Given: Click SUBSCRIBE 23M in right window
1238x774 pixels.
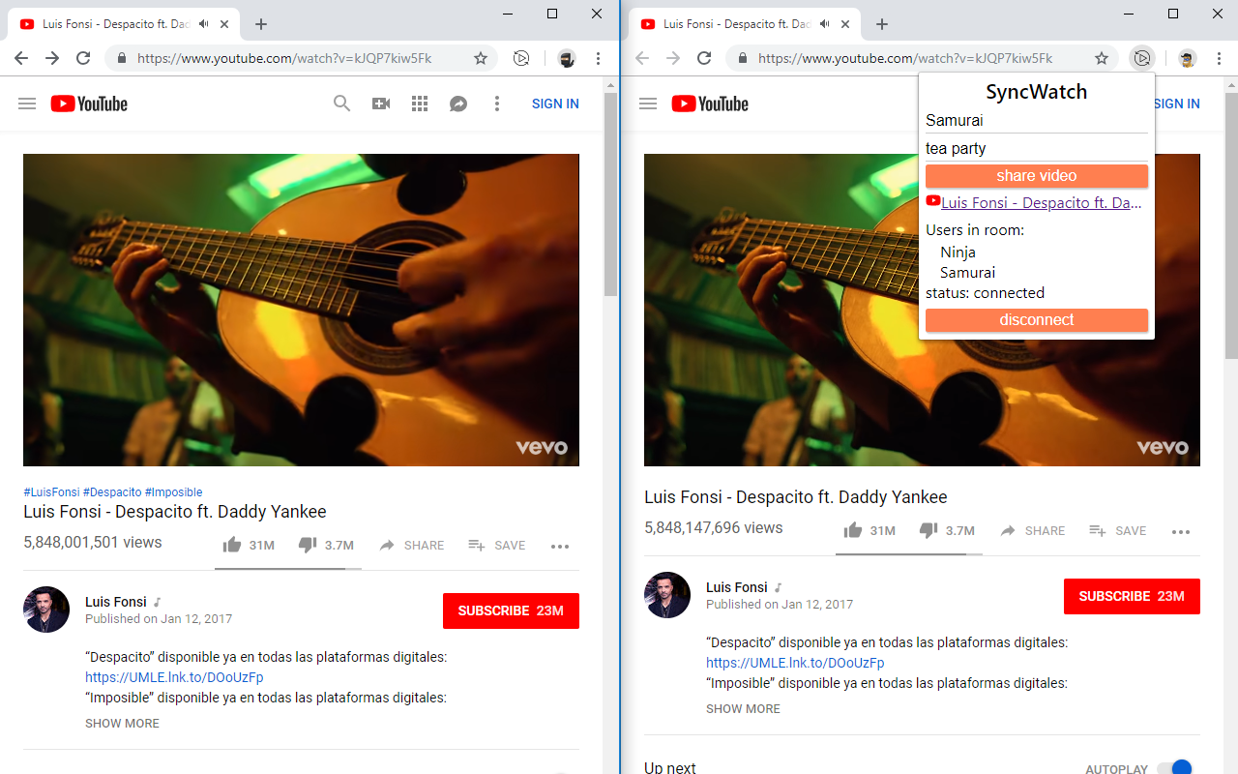Looking at the screenshot, I should [1132, 596].
